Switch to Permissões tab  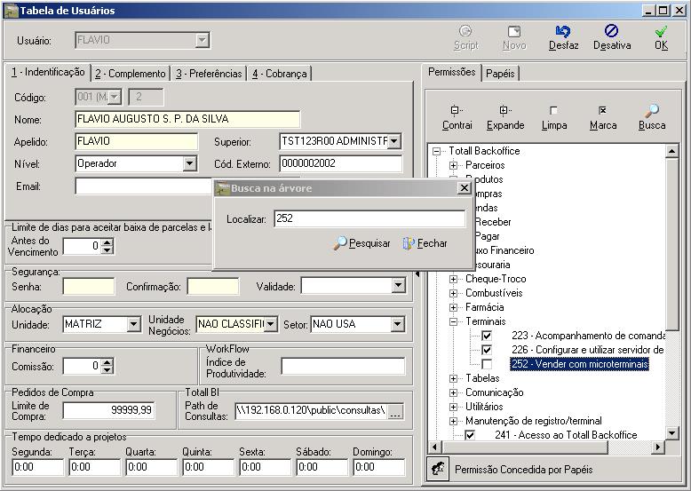[x=452, y=72]
